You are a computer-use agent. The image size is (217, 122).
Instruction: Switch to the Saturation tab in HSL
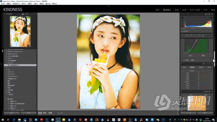[x=192, y=67]
